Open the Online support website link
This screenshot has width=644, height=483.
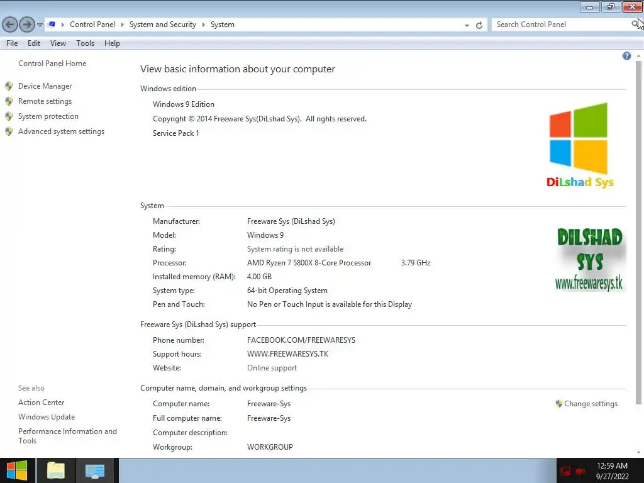(x=272, y=367)
